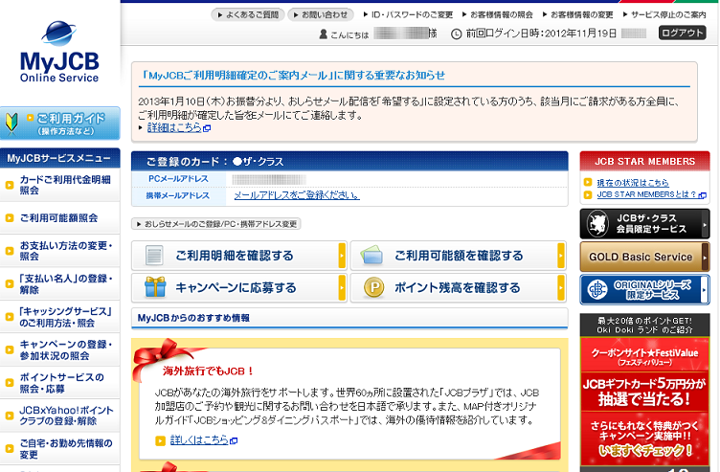Image resolution: width=720 pixels, height=472 pixels.
Task: Select キャンペーンの登録・参加状況の照会 menu item
Action: click(x=60, y=349)
